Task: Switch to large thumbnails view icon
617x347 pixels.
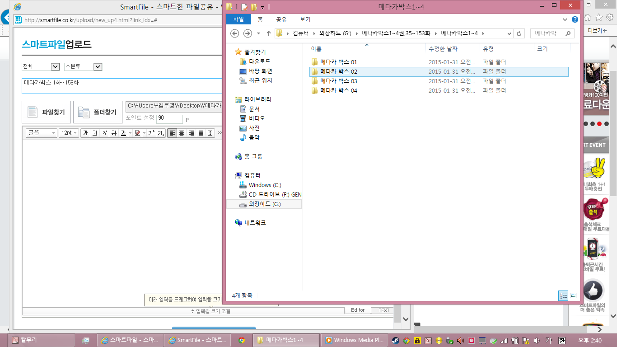Action: 573,295
